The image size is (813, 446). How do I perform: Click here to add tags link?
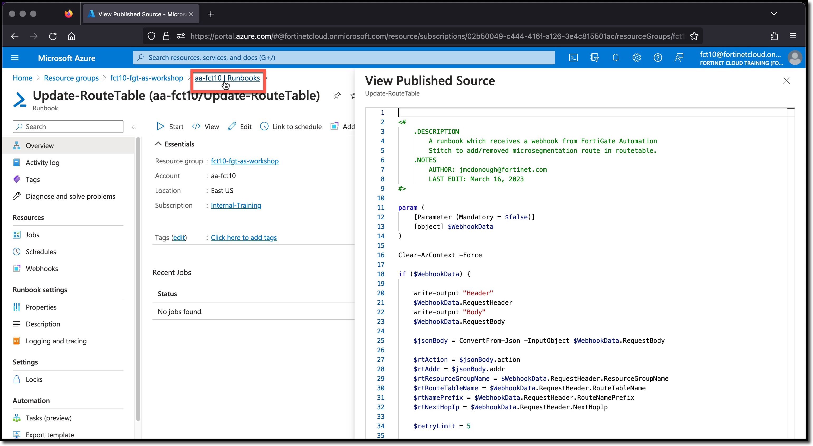[x=244, y=238]
